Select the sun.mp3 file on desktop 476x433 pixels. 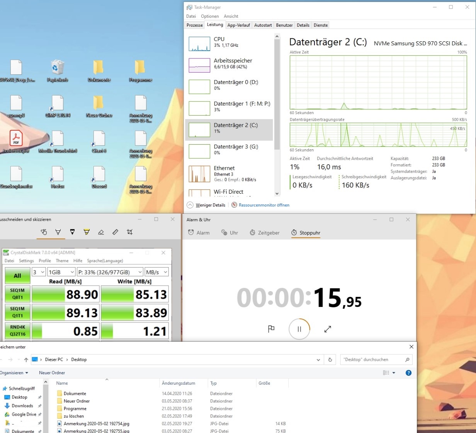click(16, 106)
